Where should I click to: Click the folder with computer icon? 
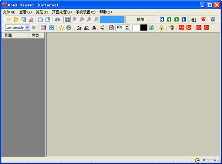coord(171,28)
